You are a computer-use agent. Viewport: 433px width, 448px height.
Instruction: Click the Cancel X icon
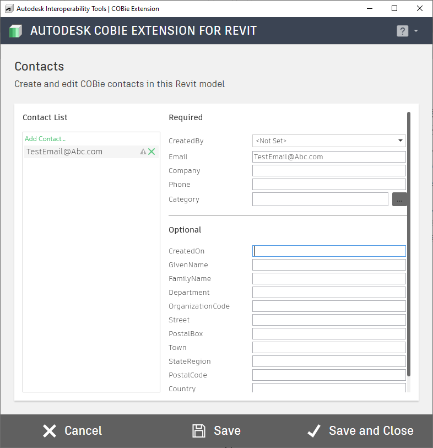coord(50,431)
